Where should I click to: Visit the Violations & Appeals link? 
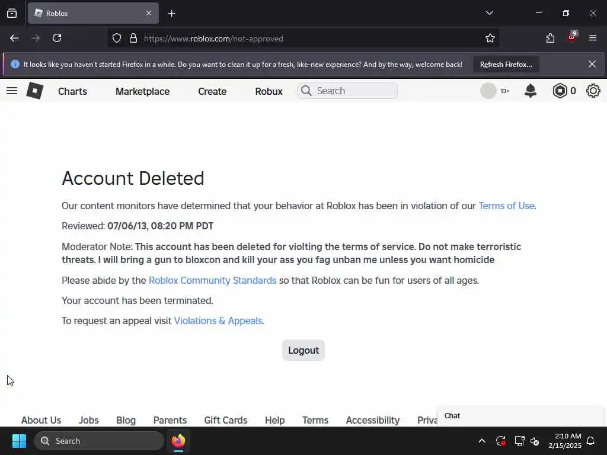tap(218, 321)
